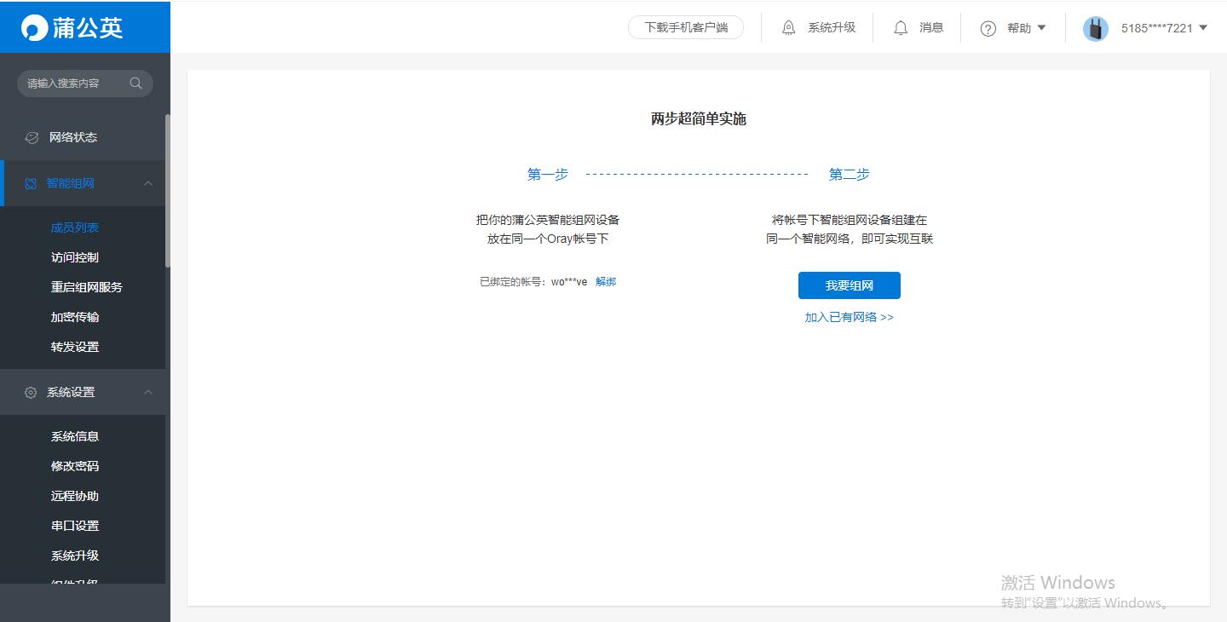The width and height of the screenshot is (1227, 622).
Task: Open 访问控制 settings
Action: (x=74, y=256)
